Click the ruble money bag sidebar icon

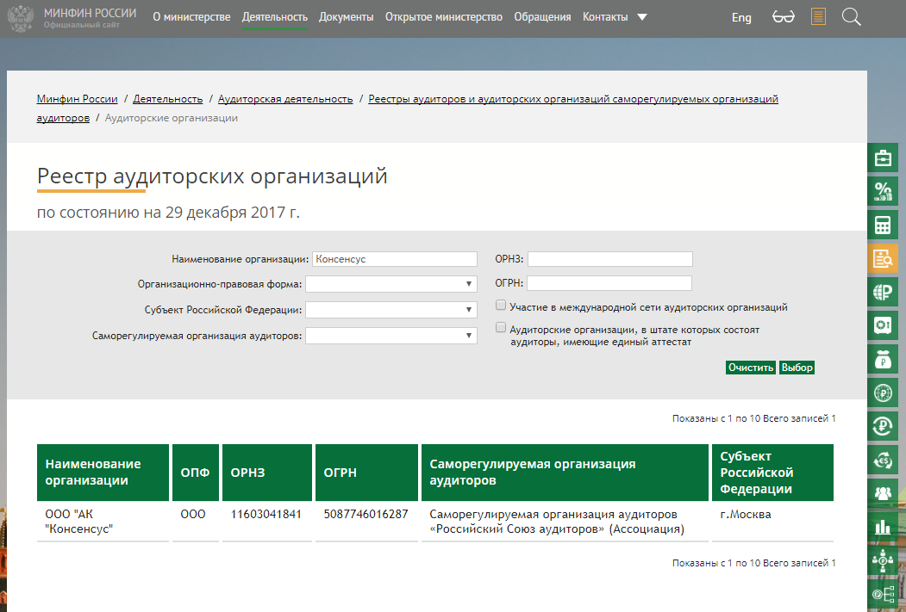(x=883, y=359)
